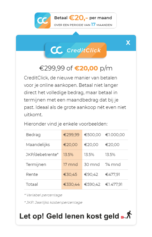Screen dimensions: 152x237
Task: Click the 'Let op! Geld lenen kost geld' warning
Action: [69, 216]
